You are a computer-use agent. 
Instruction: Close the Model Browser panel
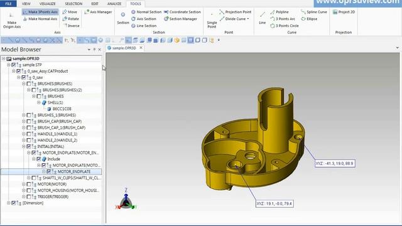[x=100, y=50]
